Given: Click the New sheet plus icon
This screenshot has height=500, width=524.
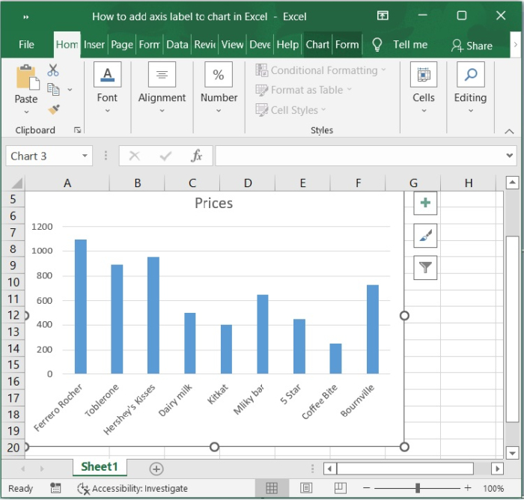Looking at the screenshot, I should coord(156,469).
